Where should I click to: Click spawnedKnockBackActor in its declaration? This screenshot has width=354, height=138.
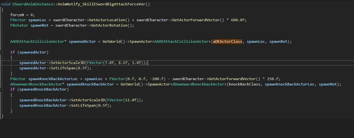[90, 84]
